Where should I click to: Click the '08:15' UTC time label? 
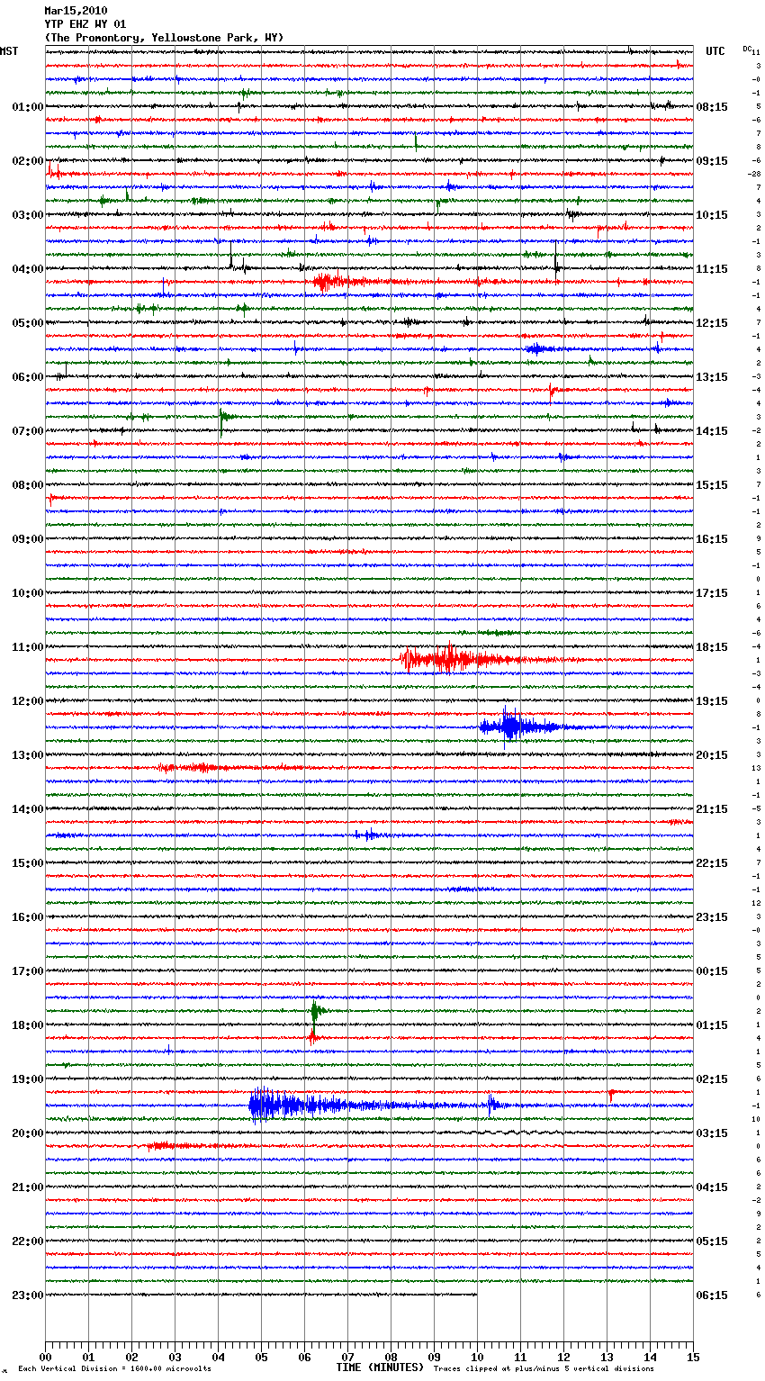pos(712,106)
